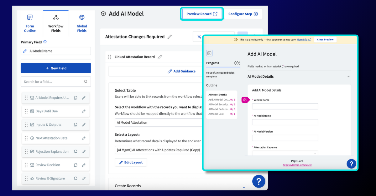Image resolution: width=376 pixels, height=196 pixels.
Task: Open the Form Outline tab
Action: tap(30, 23)
